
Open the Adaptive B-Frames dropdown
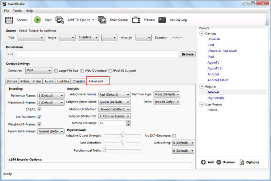click(x=114, y=94)
